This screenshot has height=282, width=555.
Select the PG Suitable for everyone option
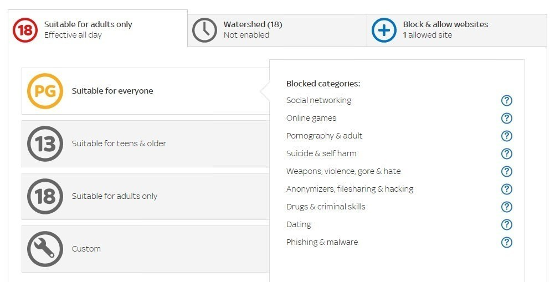point(146,91)
